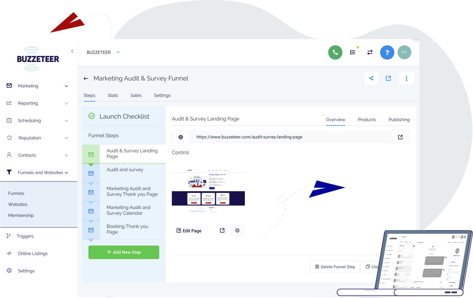Open funnel preview in new window icon

pos(388,78)
